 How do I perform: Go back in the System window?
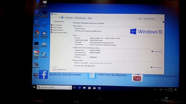[x=52, y=17]
